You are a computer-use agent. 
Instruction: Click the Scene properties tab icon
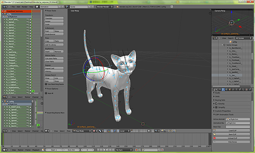pos(223,89)
